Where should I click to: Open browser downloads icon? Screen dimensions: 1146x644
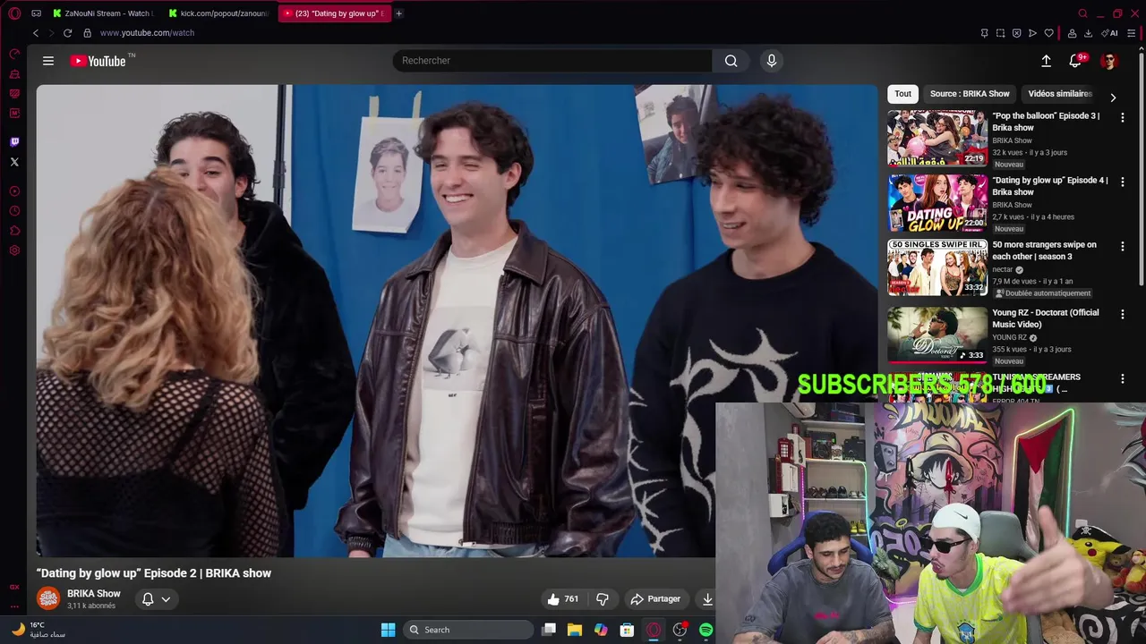1088,33
